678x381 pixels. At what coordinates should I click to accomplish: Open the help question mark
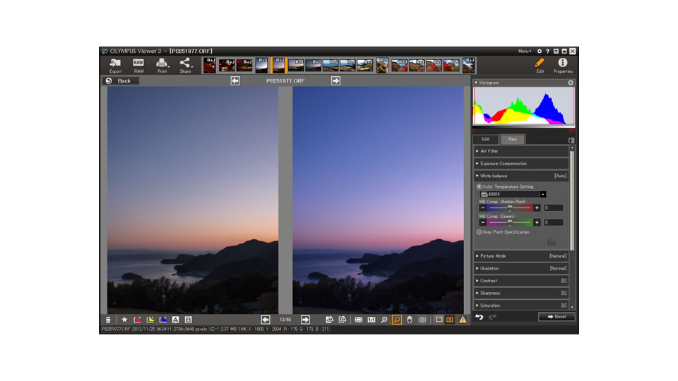pos(547,51)
